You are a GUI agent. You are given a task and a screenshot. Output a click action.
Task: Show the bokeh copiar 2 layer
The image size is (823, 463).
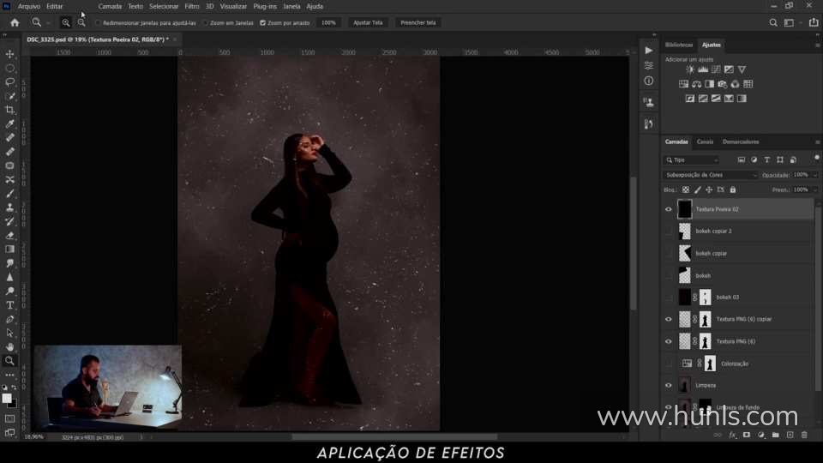coord(669,231)
